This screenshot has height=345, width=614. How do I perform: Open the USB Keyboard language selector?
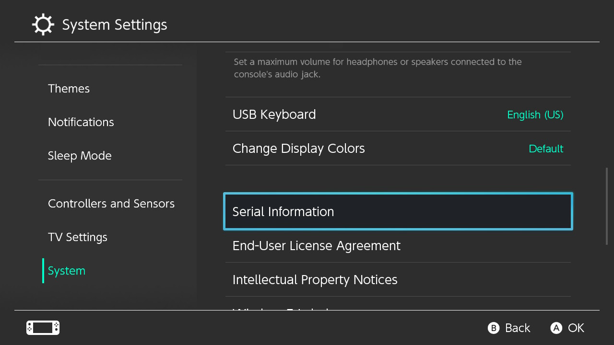(397, 115)
